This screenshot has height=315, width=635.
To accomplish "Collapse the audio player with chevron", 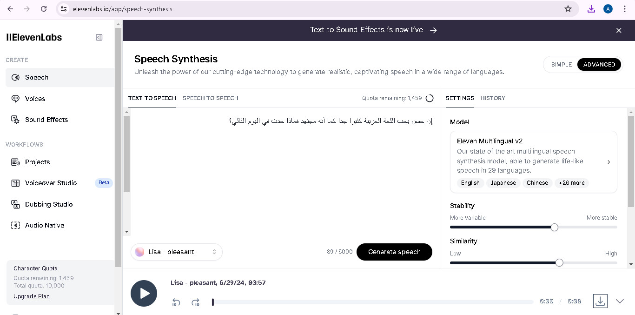I will coord(620,301).
